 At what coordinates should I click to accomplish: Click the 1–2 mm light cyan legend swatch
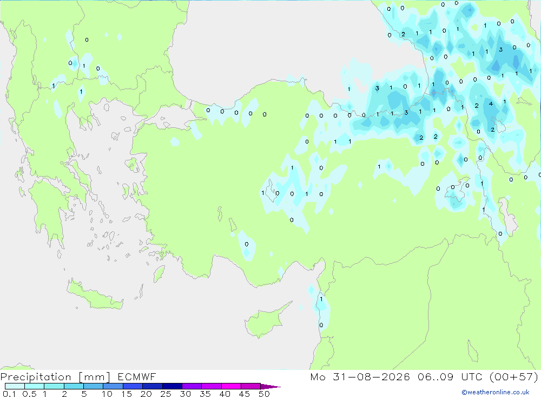pos(54,386)
